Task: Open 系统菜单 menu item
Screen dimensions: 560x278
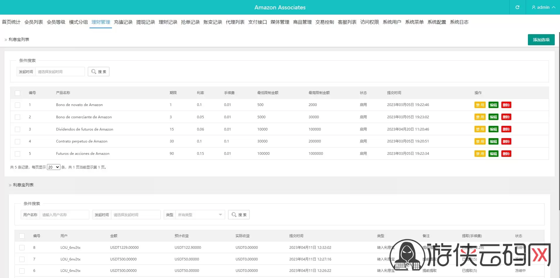Action: click(x=414, y=22)
